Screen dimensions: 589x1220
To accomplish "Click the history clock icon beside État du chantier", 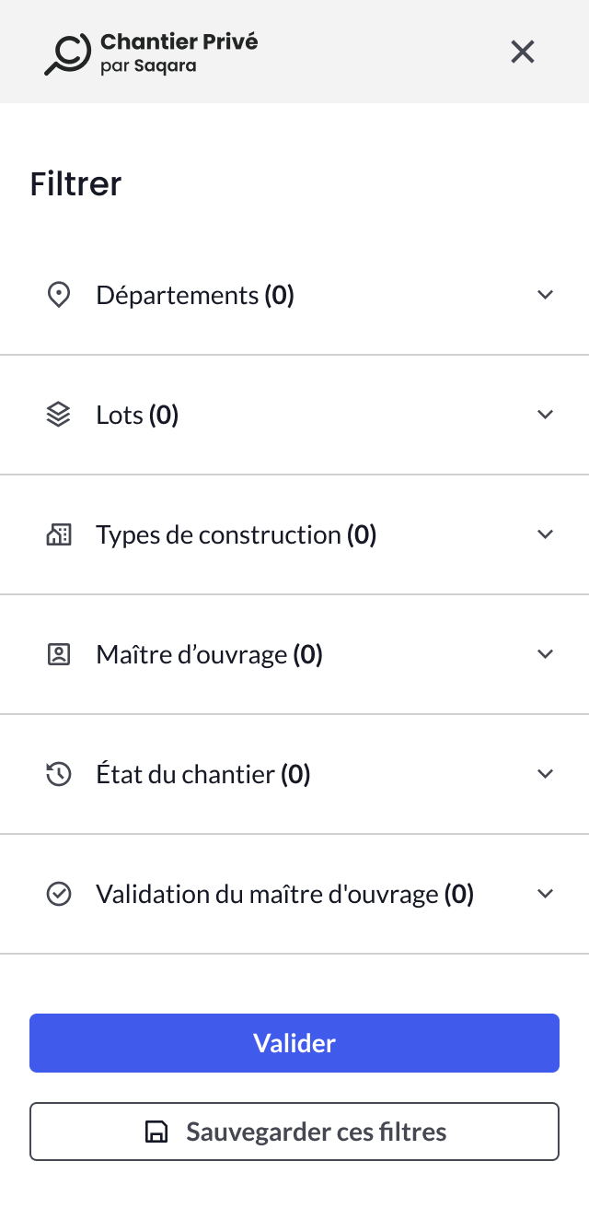I will (59, 774).
